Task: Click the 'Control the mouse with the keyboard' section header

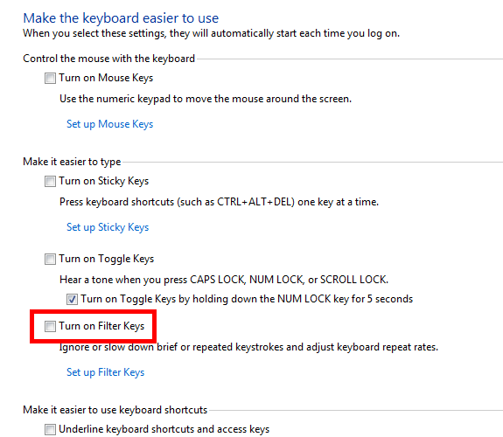Action: [x=108, y=59]
